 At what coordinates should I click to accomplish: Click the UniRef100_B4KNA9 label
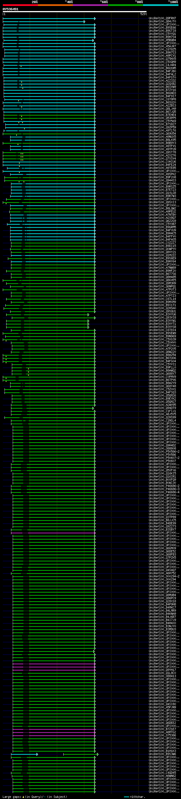coord(162,614)
